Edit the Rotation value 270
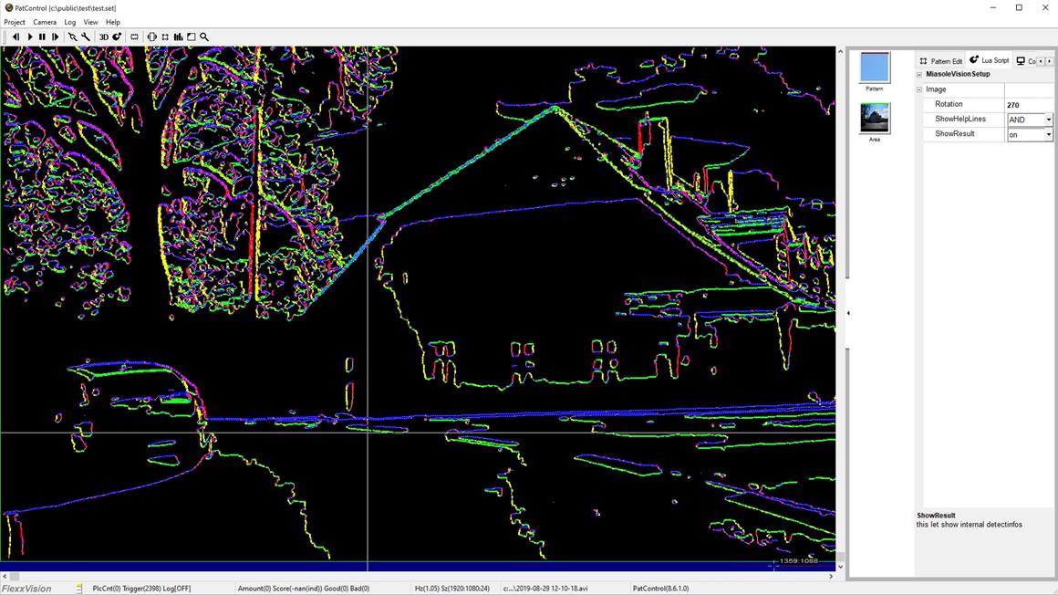Screen dimensions: 1058x595 tap(1028, 105)
